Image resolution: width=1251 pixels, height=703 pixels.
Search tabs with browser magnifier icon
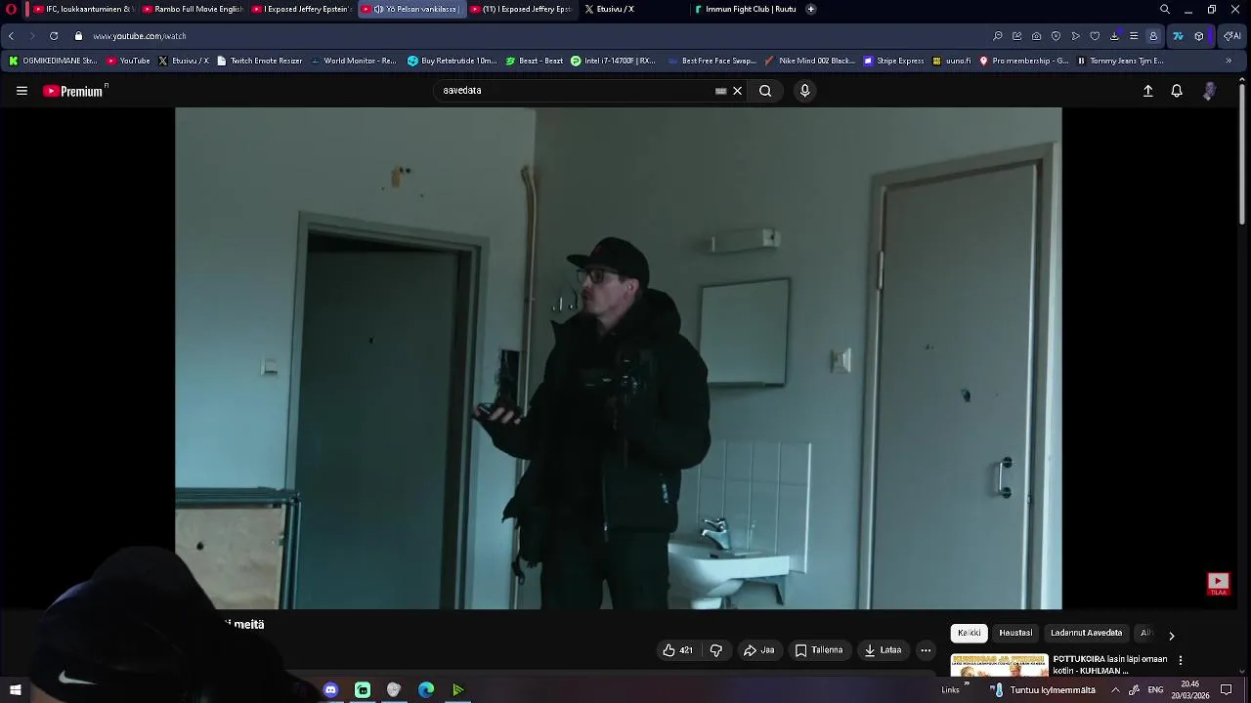click(1165, 9)
